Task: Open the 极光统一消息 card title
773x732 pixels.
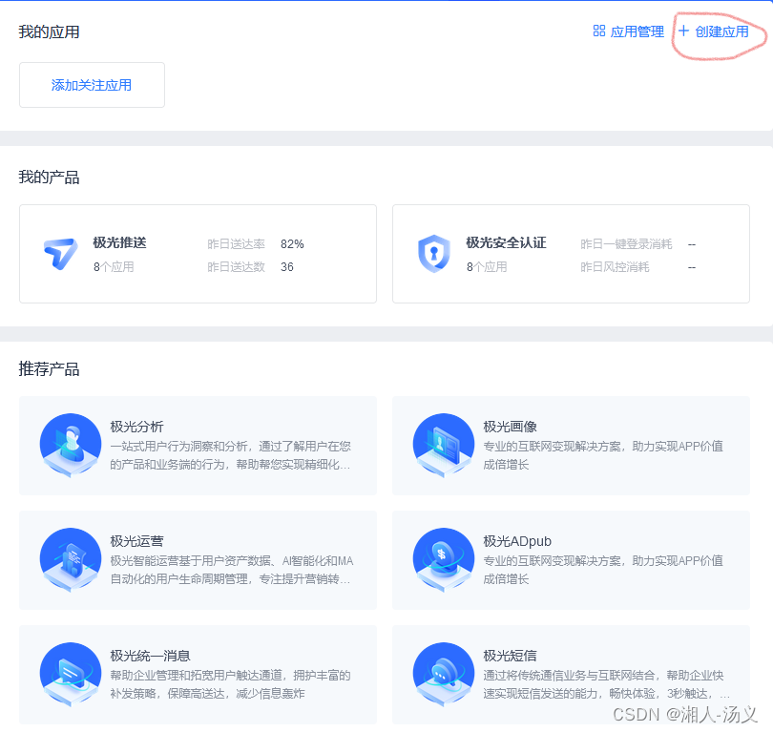Action: (x=150, y=655)
